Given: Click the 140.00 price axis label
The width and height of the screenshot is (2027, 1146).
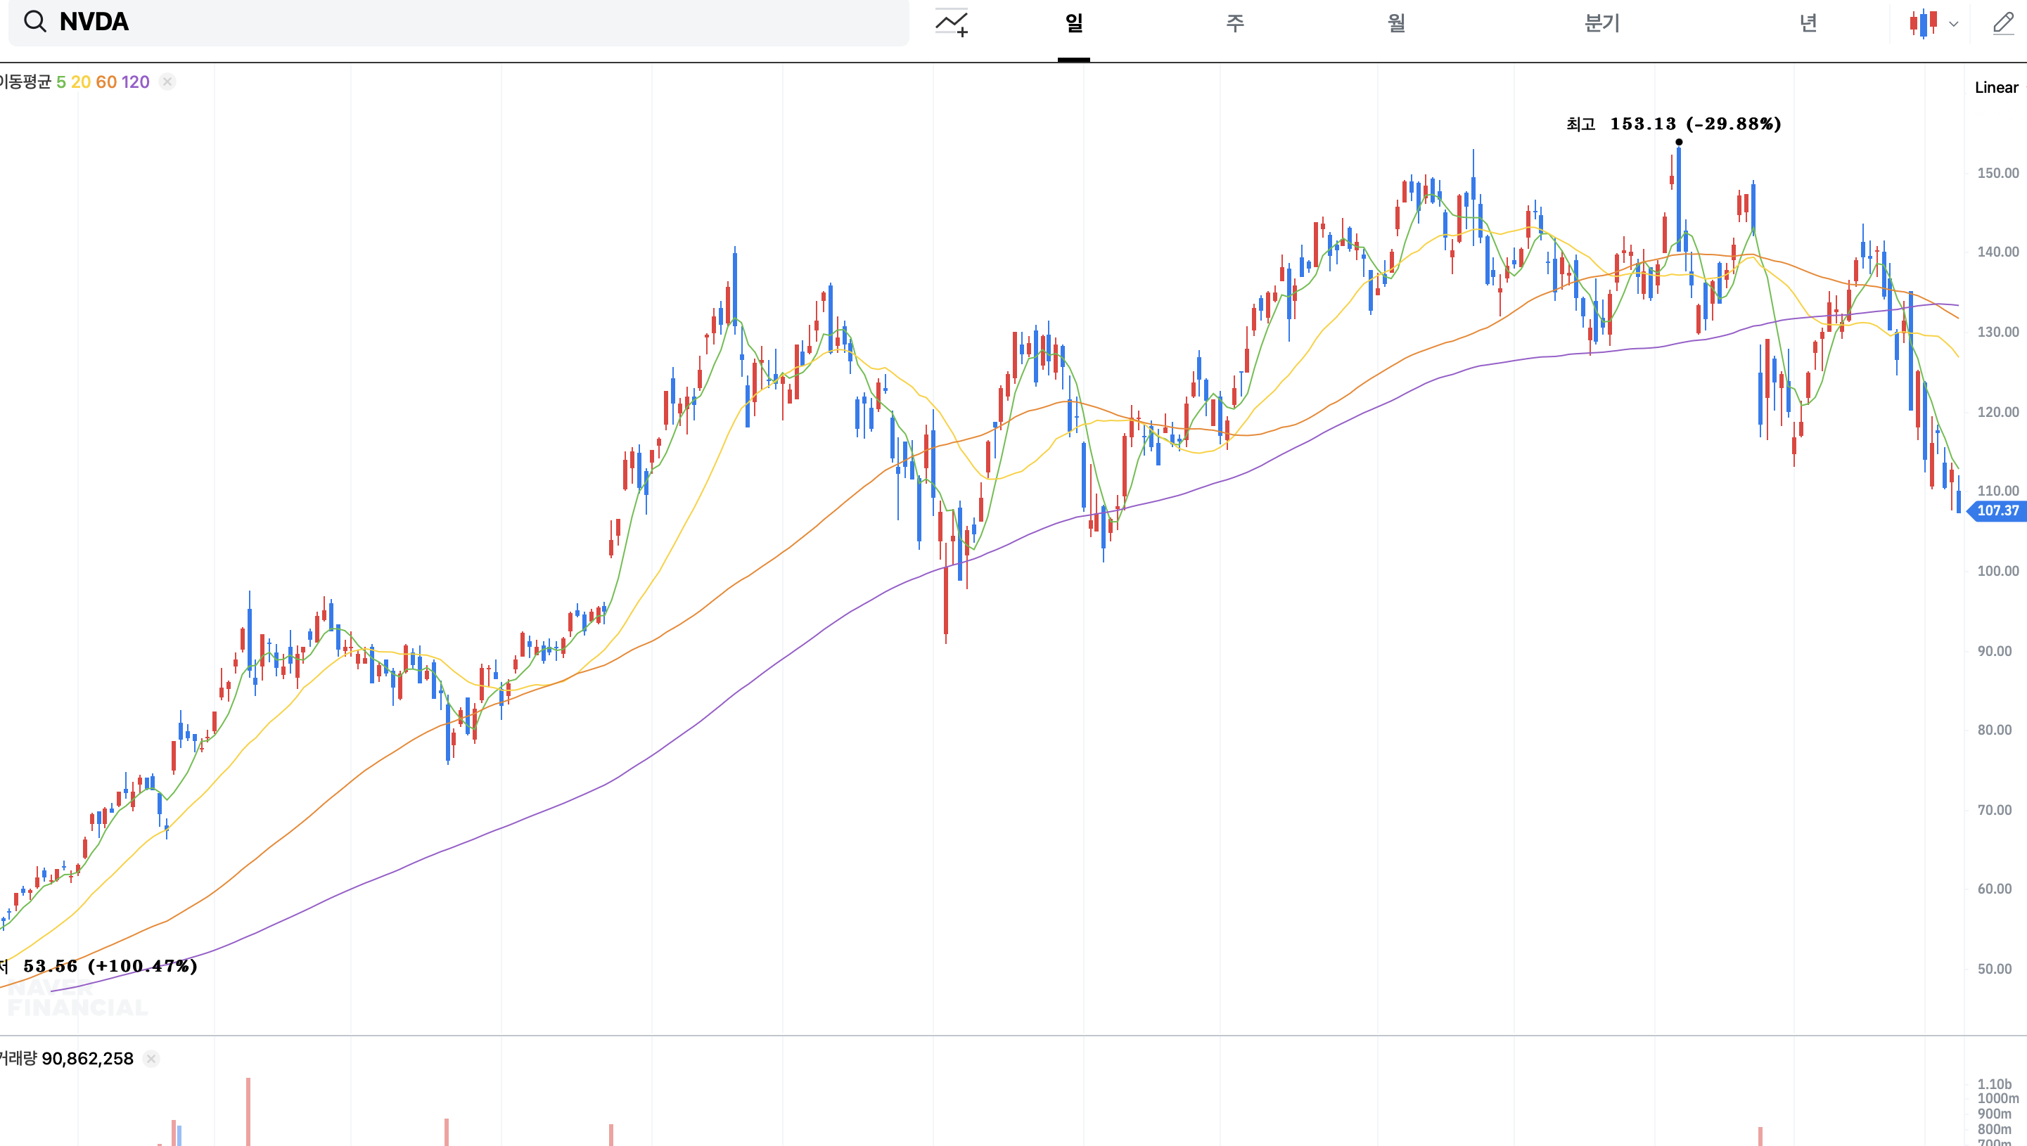Looking at the screenshot, I should coord(1998,252).
